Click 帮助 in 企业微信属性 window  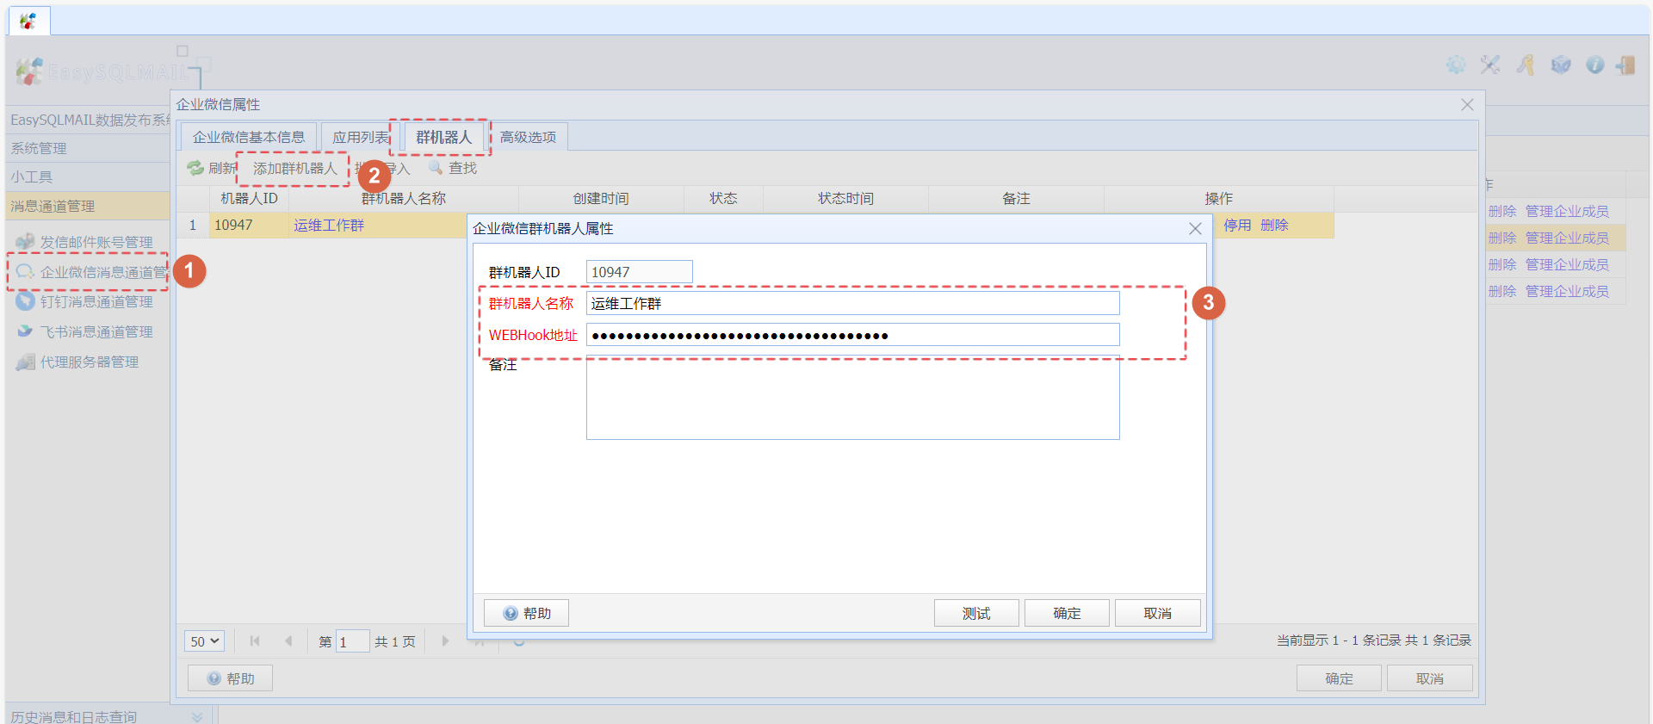(230, 678)
